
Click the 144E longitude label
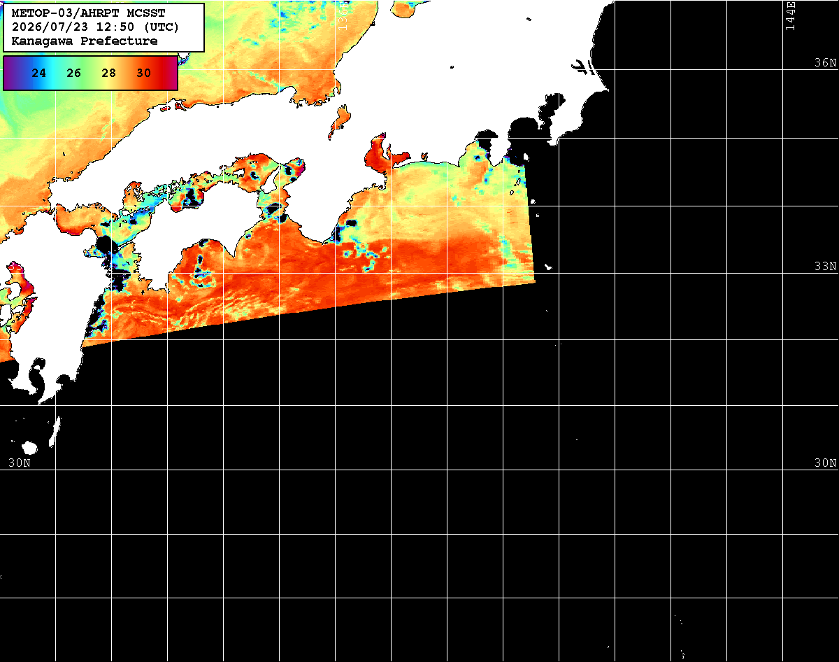tap(790, 15)
